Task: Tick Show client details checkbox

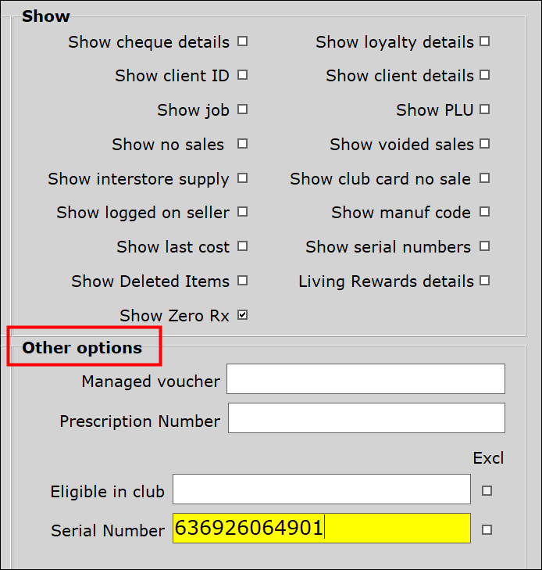Action: [x=485, y=75]
